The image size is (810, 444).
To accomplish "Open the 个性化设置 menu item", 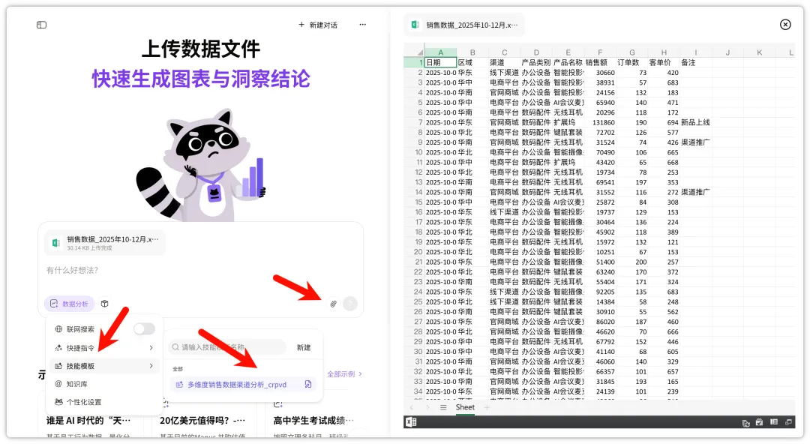I will click(103, 401).
